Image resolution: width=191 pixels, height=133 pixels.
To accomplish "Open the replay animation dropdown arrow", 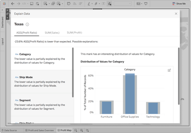I will coord(28,4).
